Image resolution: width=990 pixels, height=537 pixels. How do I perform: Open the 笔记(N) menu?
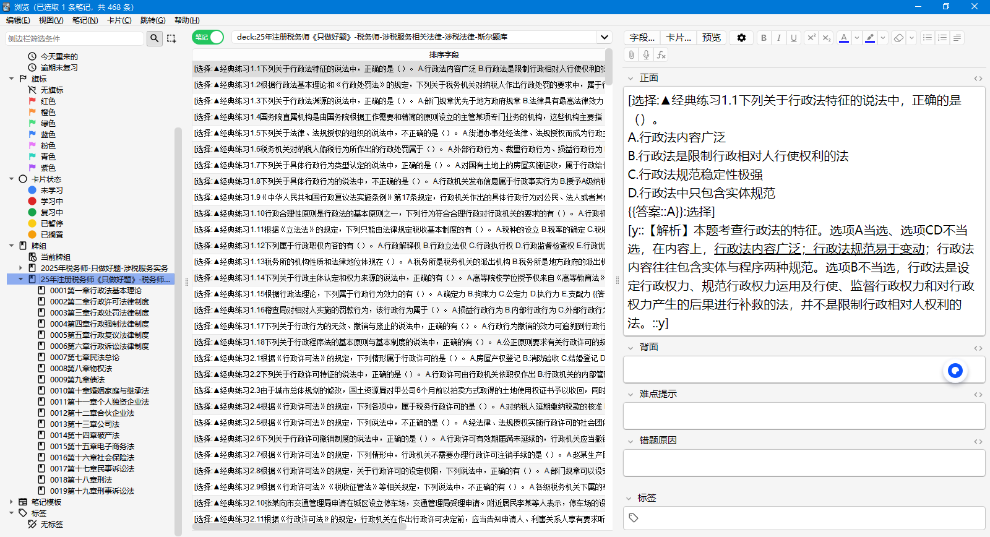click(85, 20)
